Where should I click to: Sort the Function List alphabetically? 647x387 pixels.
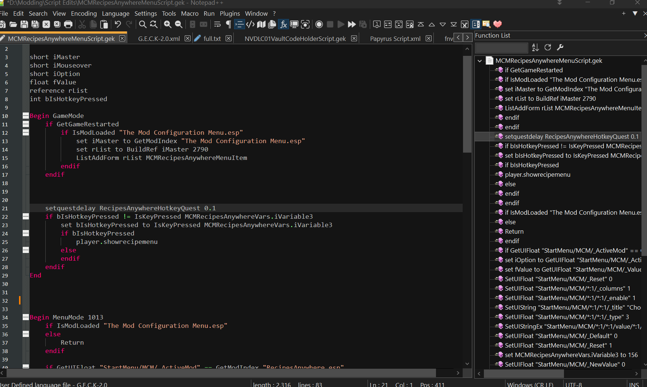(535, 47)
